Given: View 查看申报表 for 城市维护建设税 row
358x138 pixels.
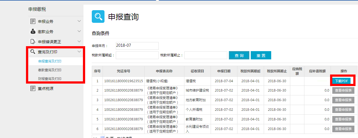Looking at the screenshot, I should [x=343, y=91].
